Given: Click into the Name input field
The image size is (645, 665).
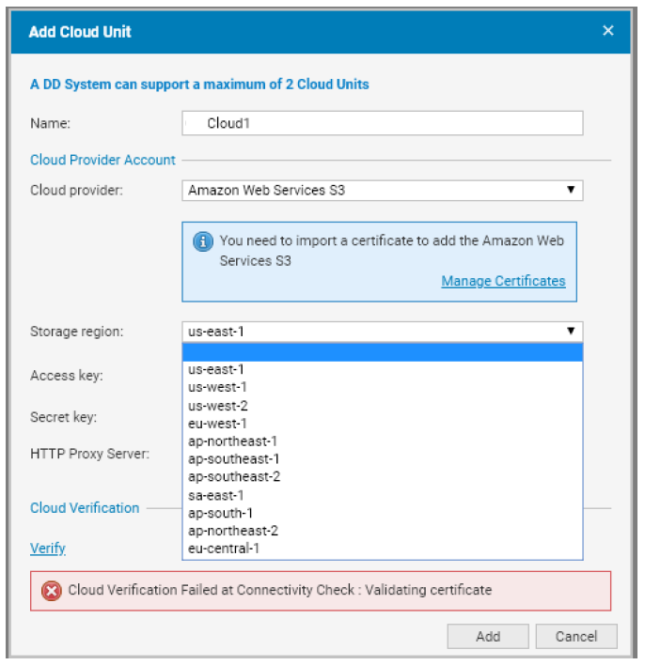Looking at the screenshot, I should (382, 123).
